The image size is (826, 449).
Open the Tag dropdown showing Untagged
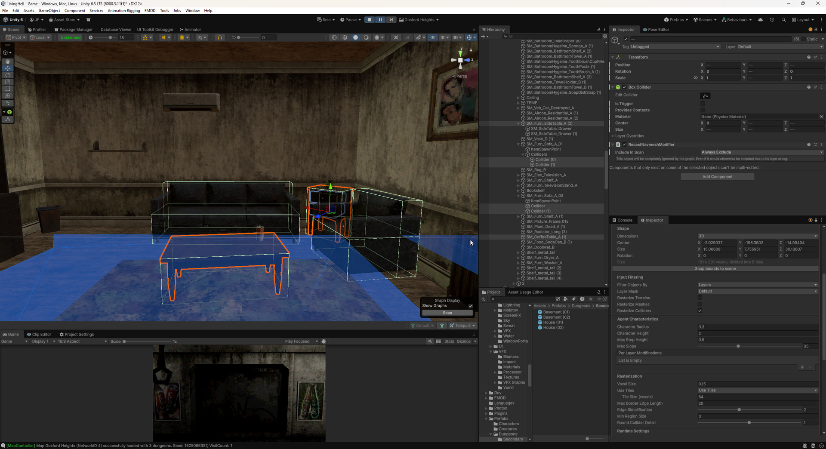pyautogui.click(x=675, y=47)
